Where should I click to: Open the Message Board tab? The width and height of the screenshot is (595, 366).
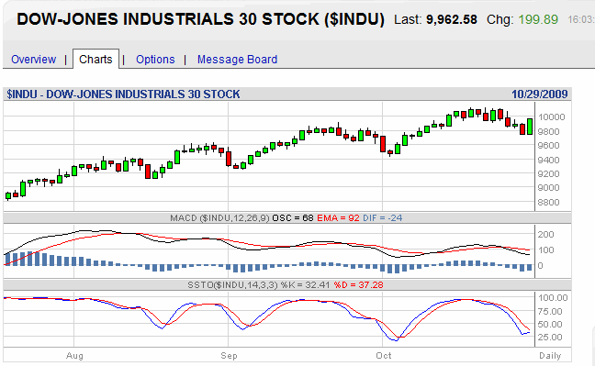(x=237, y=60)
